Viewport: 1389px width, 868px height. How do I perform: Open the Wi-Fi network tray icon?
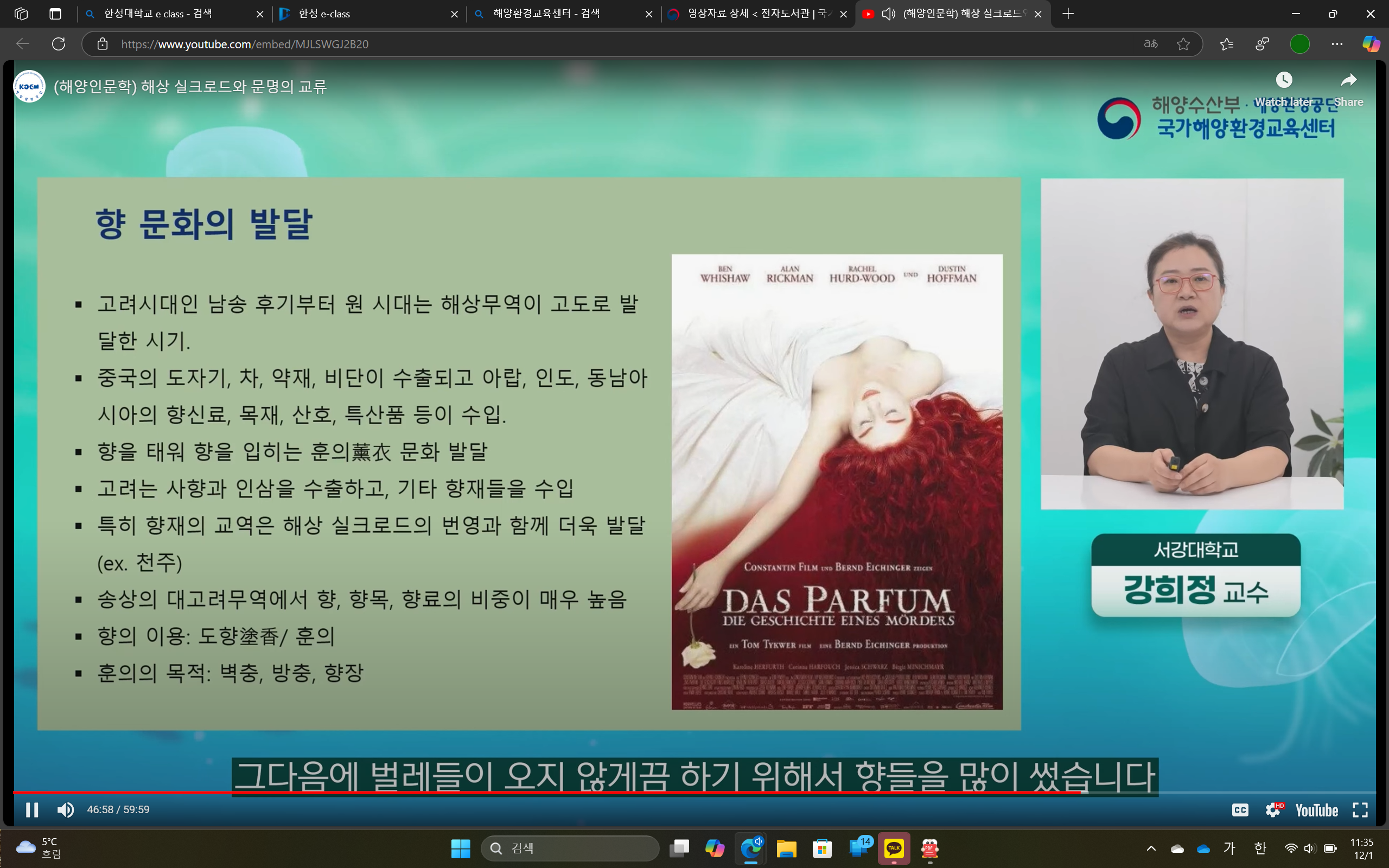tap(1291, 848)
